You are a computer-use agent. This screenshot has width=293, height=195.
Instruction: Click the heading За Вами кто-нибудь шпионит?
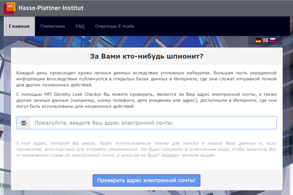click(x=146, y=56)
